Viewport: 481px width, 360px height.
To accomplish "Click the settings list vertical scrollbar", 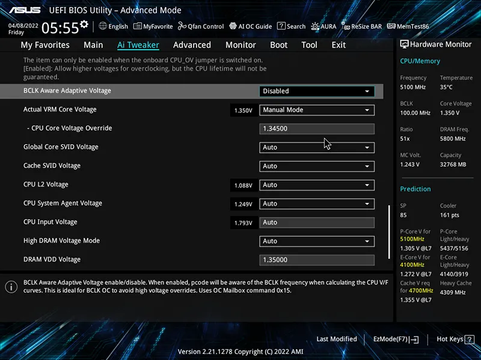I will (389, 232).
